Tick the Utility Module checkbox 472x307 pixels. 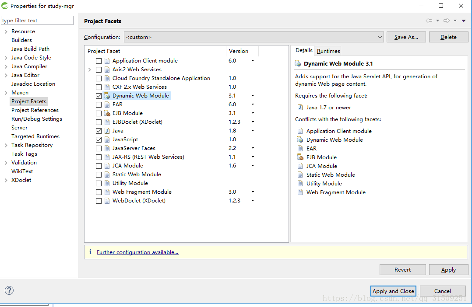(99, 183)
